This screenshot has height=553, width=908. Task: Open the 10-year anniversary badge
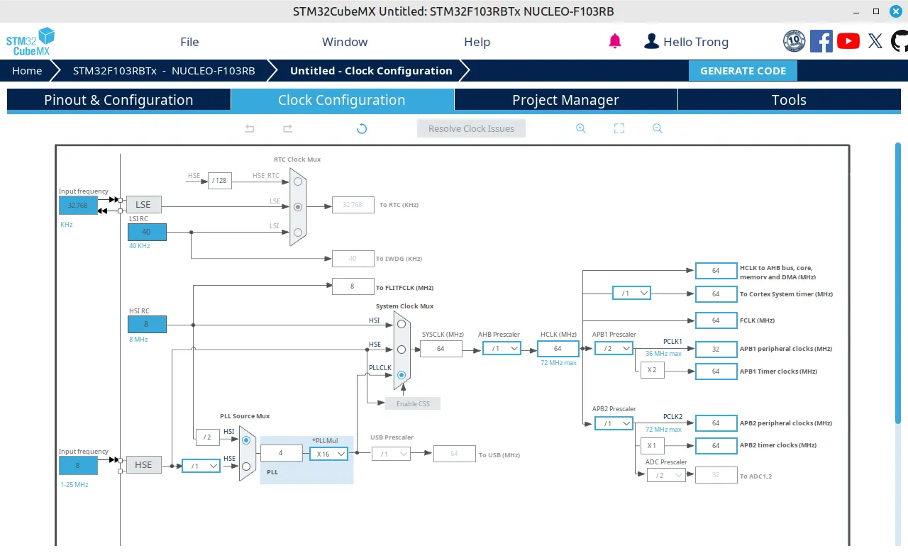click(x=794, y=41)
